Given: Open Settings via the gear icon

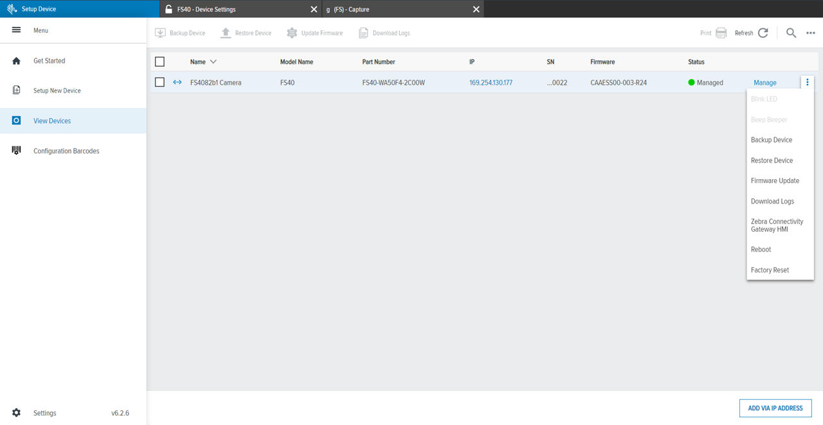Looking at the screenshot, I should coord(17,413).
